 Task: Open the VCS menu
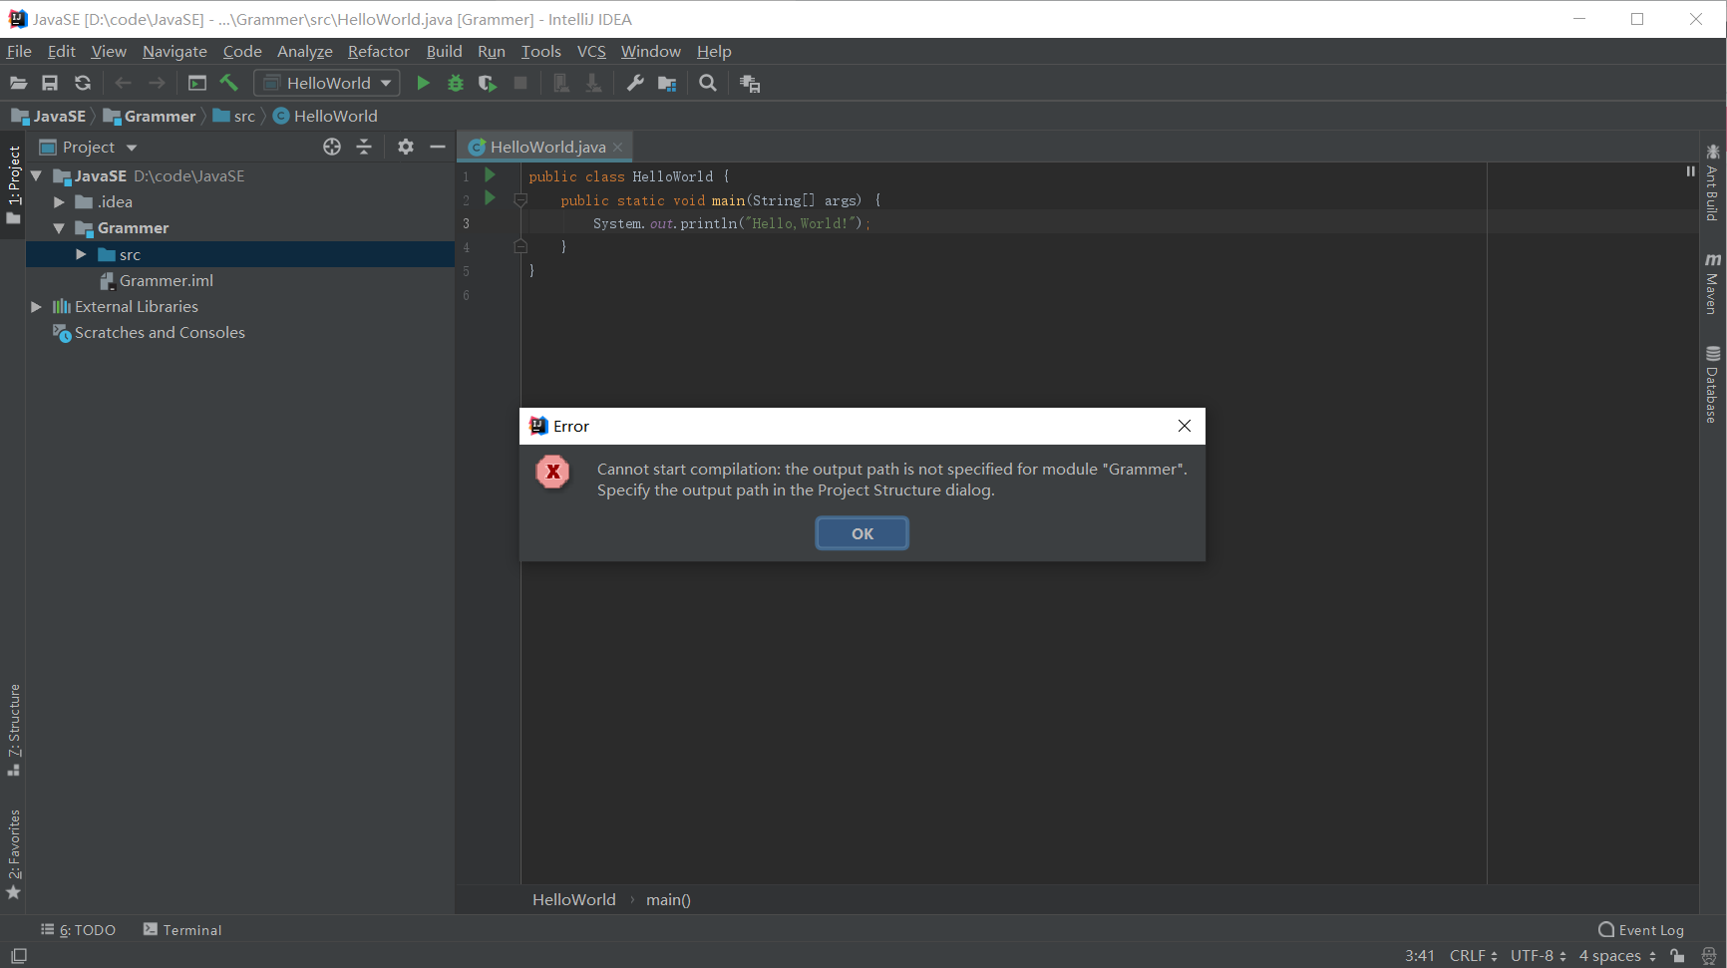(591, 52)
